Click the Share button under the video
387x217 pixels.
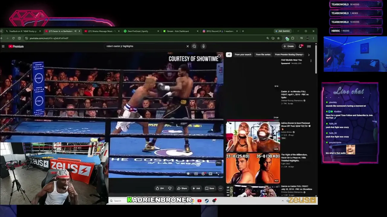click(x=182, y=188)
